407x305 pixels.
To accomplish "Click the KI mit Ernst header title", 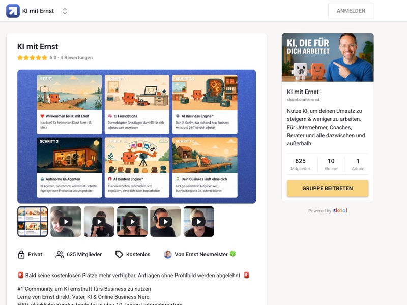I will pyautogui.click(x=38, y=11).
